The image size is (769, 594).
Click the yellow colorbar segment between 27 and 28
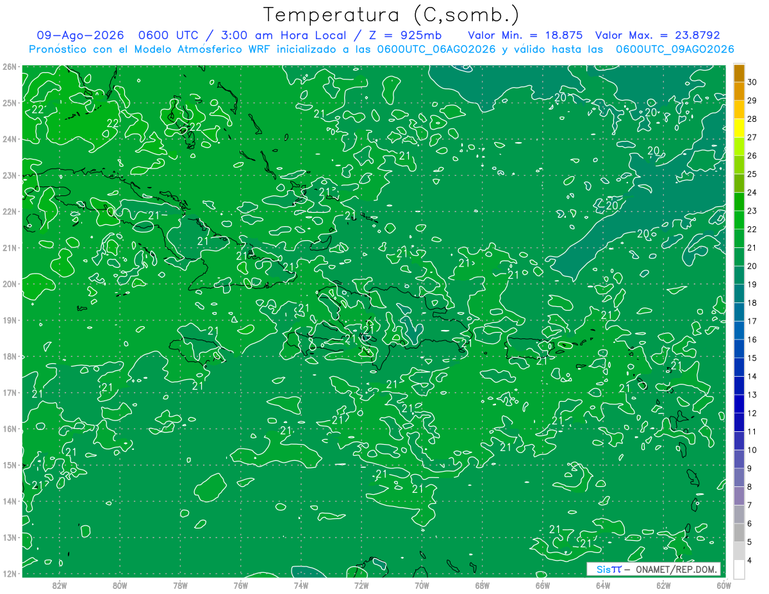coord(739,128)
